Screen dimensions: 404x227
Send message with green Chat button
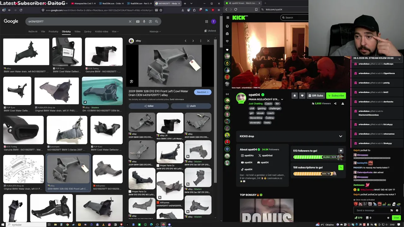(396, 218)
